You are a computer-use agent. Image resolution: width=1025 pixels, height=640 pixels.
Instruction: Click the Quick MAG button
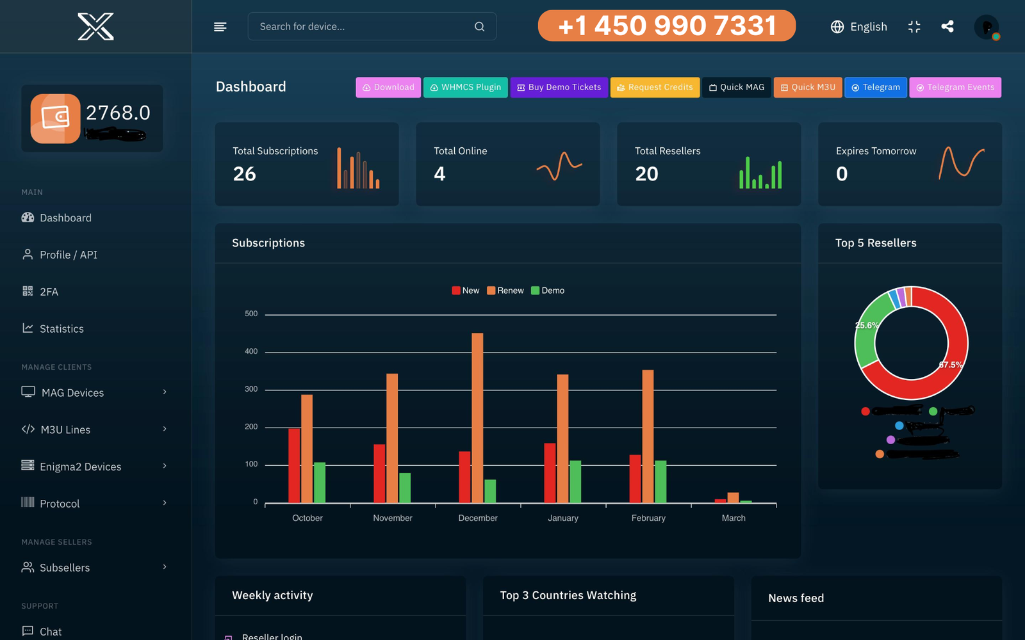click(737, 87)
